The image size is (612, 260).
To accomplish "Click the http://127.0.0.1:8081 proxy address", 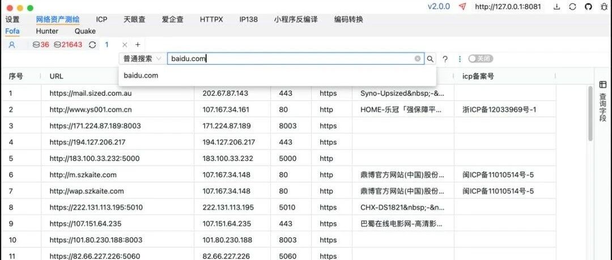I will click(x=508, y=7).
